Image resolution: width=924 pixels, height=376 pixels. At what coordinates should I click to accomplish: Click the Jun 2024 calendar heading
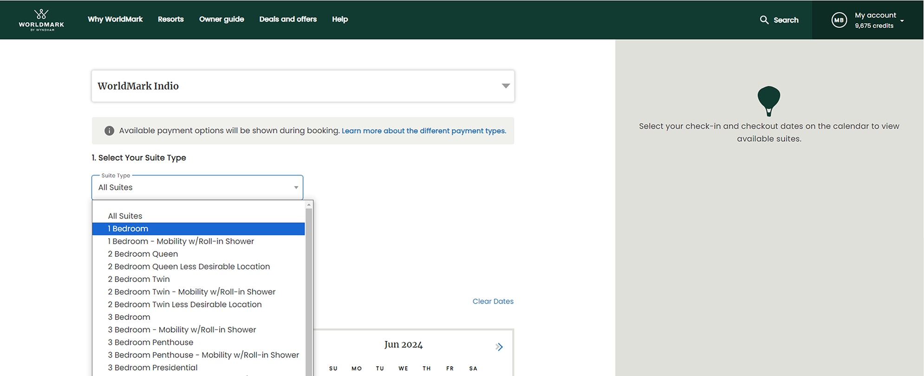tap(403, 345)
